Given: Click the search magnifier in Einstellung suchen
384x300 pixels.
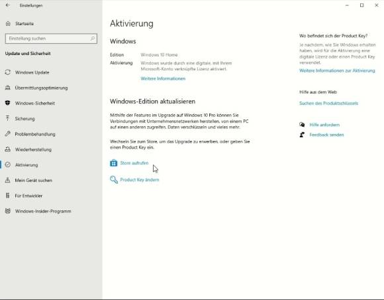Looking at the screenshot, I should [93, 38].
